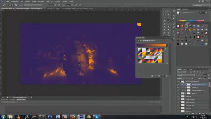The height and width of the screenshot is (119, 211).
Task: Select the Gradient tool
Action: [x=168, y=27]
